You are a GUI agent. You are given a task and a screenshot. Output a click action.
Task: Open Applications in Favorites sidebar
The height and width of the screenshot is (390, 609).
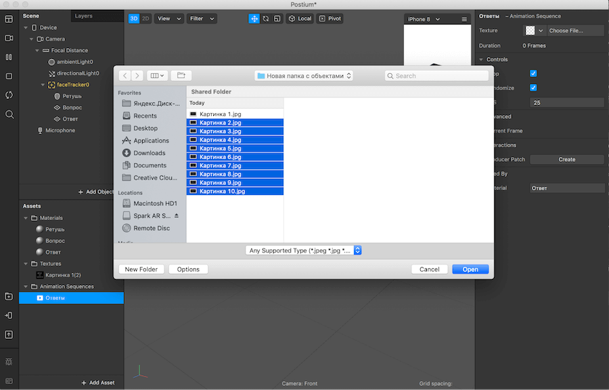click(x=151, y=141)
